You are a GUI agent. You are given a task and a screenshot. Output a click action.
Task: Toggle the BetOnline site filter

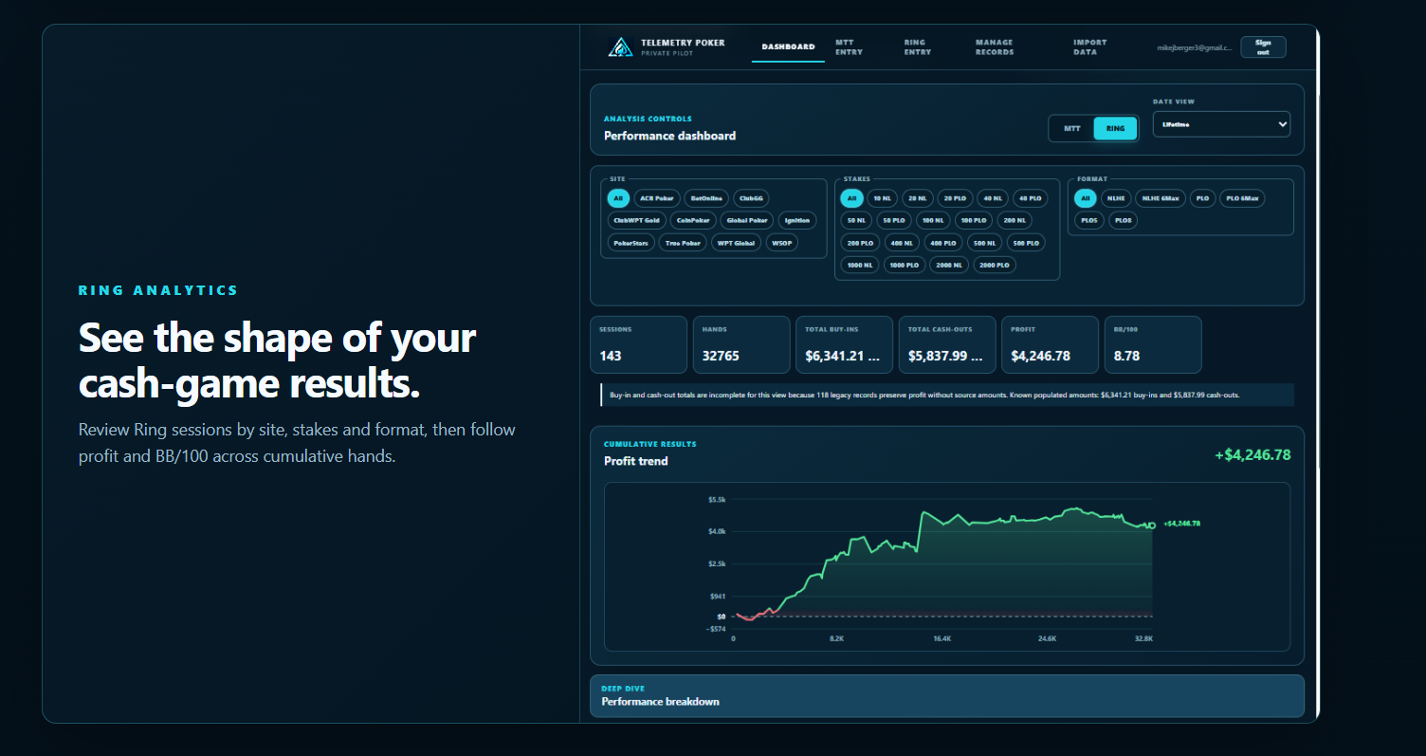tap(707, 198)
